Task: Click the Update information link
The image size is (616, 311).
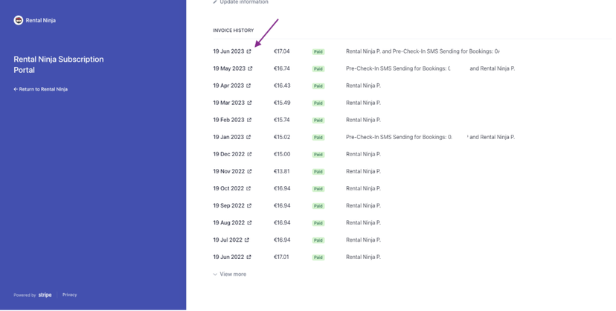Action: point(240,2)
